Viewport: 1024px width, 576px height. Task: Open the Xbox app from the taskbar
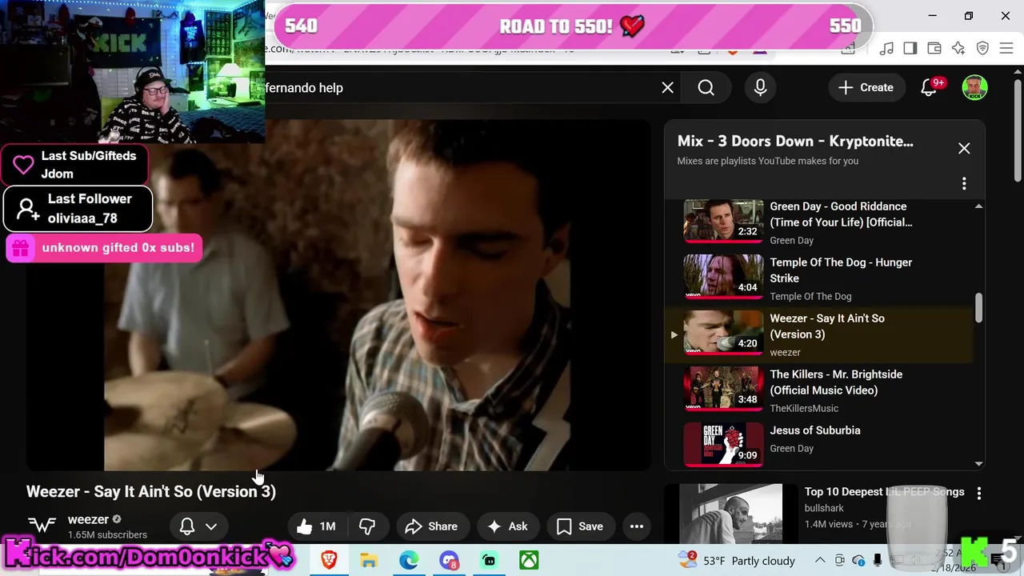pos(529,560)
